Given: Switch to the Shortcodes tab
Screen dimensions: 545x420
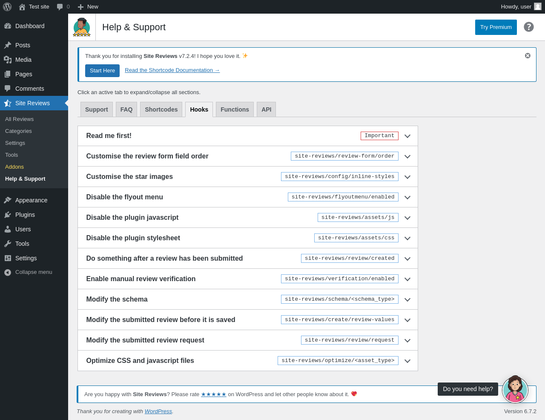Looking at the screenshot, I should click(161, 109).
